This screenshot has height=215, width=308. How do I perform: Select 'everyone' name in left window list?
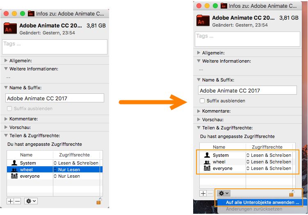tap(30, 176)
